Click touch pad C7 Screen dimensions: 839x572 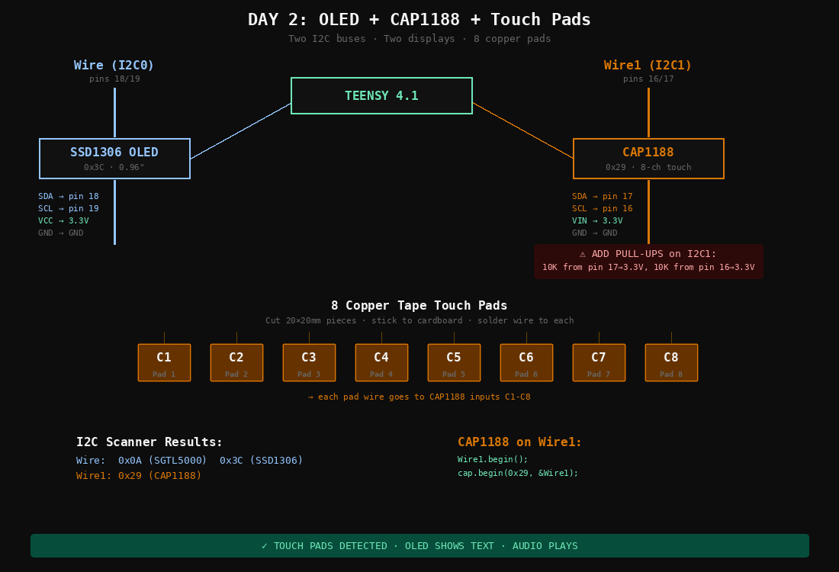coord(599,362)
